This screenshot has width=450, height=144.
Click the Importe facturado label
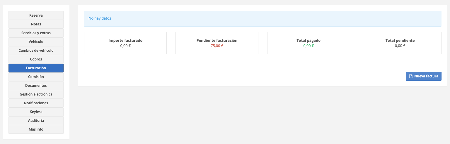[125, 41]
